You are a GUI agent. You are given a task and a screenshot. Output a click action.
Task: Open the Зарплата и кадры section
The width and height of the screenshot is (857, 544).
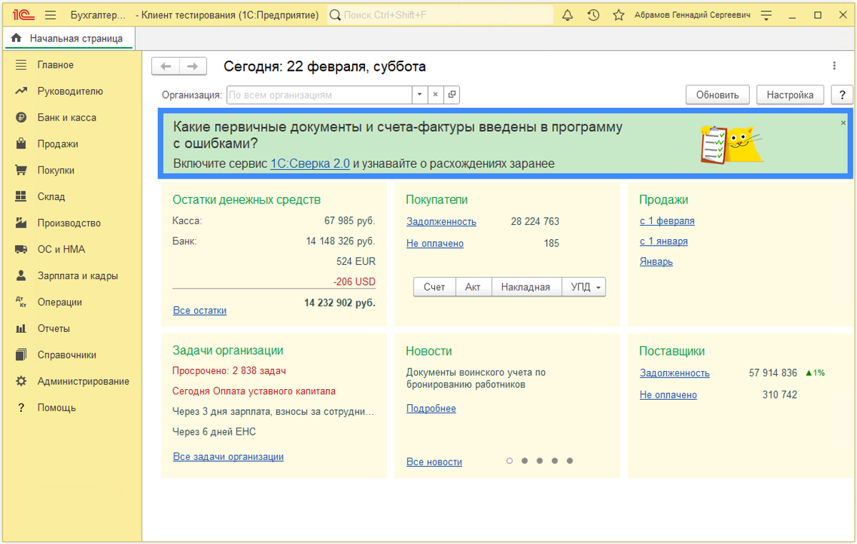coord(78,276)
